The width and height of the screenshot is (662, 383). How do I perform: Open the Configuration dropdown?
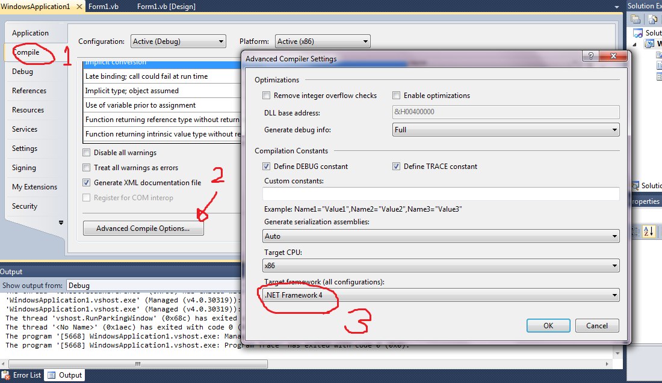[x=178, y=41]
